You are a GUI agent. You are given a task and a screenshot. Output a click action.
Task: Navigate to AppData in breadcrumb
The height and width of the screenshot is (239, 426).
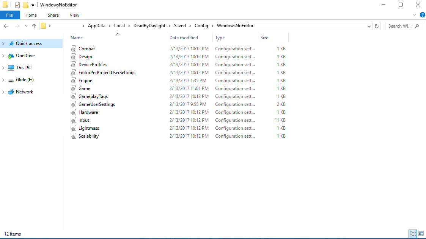[x=96, y=26]
